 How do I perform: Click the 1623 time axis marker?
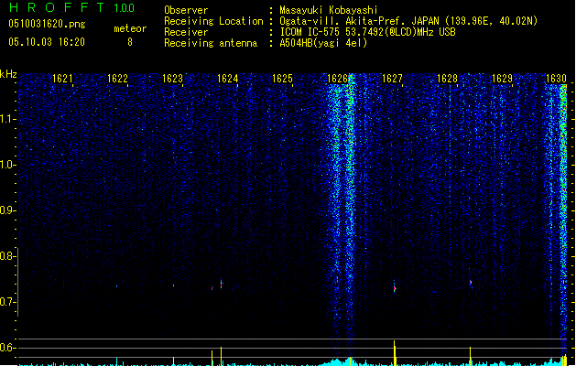[x=172, y=79]
